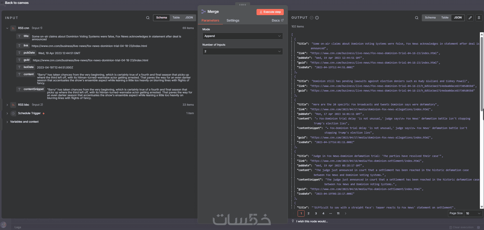Switch input view to JSON
Screen dimensions: 484x230
tap(189, 18)
